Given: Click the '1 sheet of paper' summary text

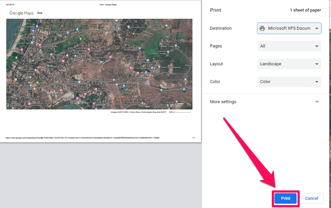Looking at the screenshot, I should [x=305, y=10].
